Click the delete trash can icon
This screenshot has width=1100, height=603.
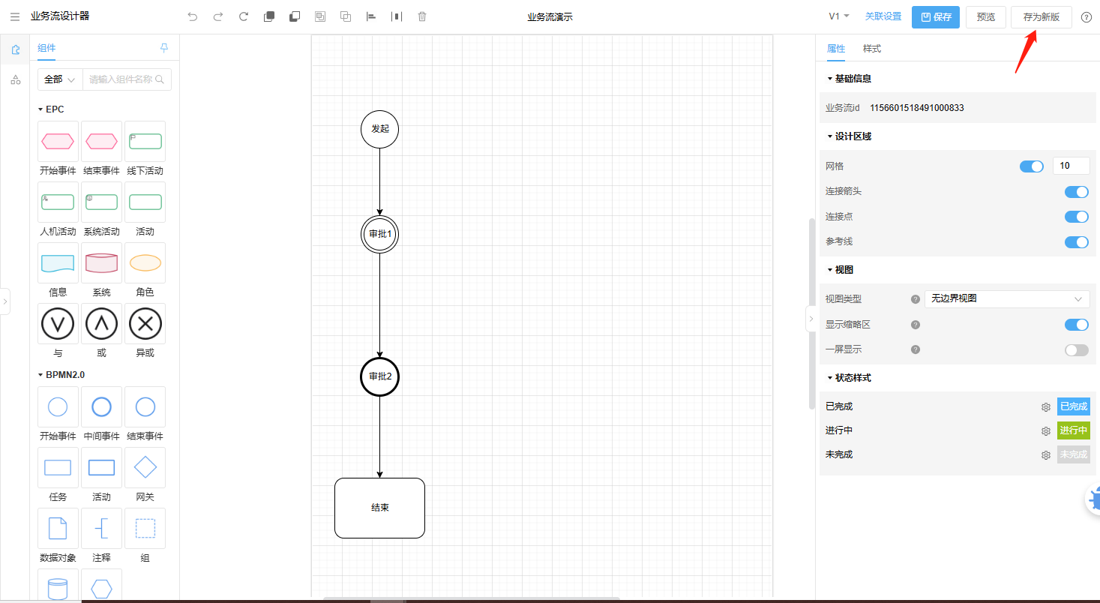click(422, 16)
